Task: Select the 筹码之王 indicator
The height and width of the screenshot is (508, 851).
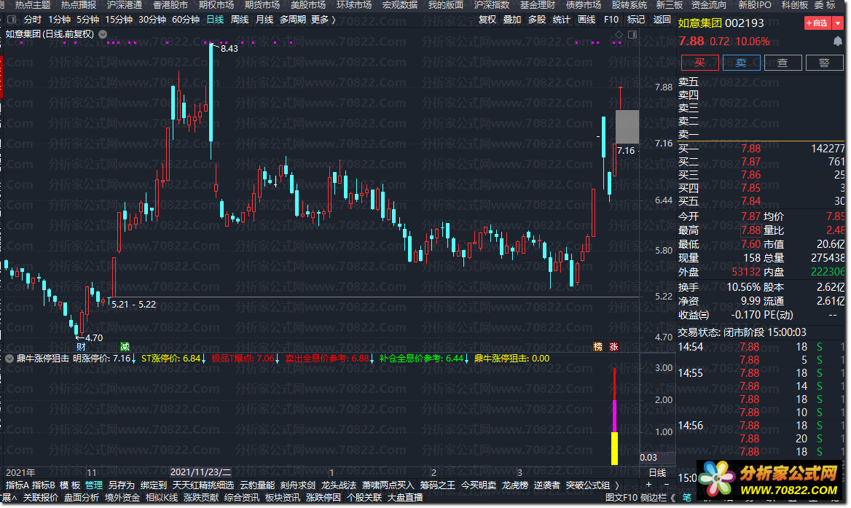Action: [x=437, y=485]
